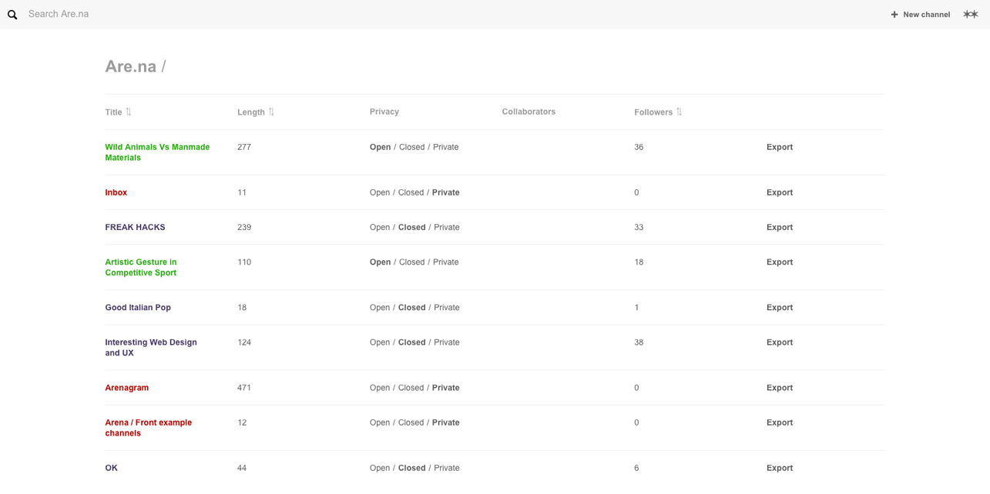Open the double-asterisk user menu icon
Viewport: 990px width, 494px height.
(x=971, y=15)
